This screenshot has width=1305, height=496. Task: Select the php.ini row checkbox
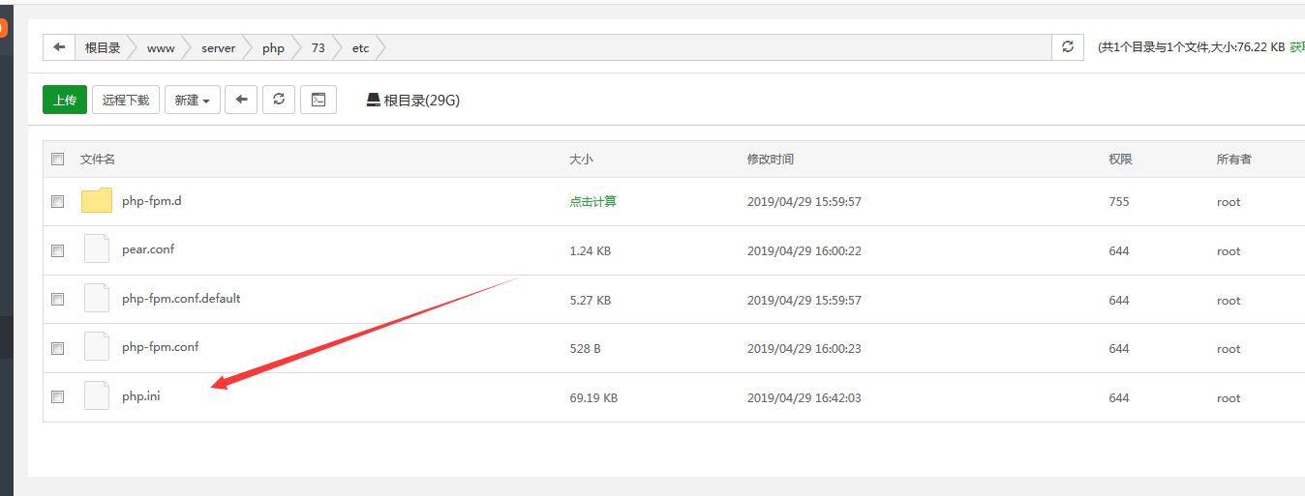click(x=57, y=397)
